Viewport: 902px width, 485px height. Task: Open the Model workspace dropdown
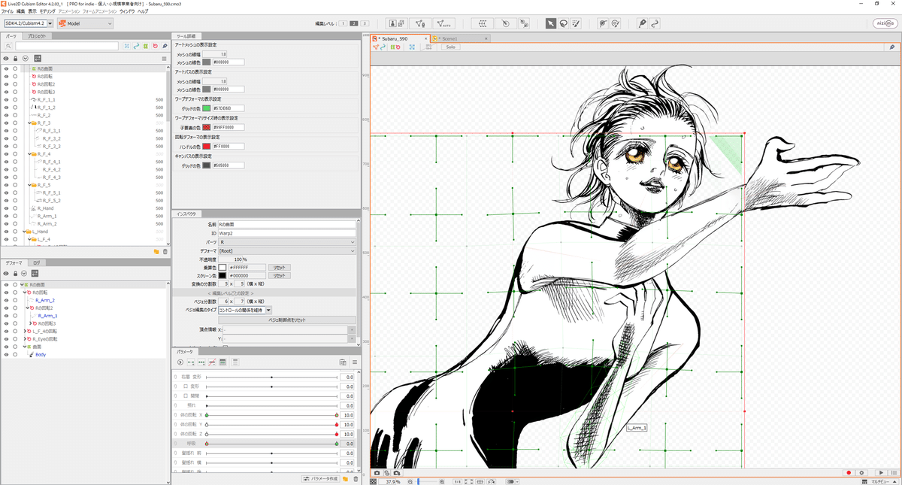[86, 23]
